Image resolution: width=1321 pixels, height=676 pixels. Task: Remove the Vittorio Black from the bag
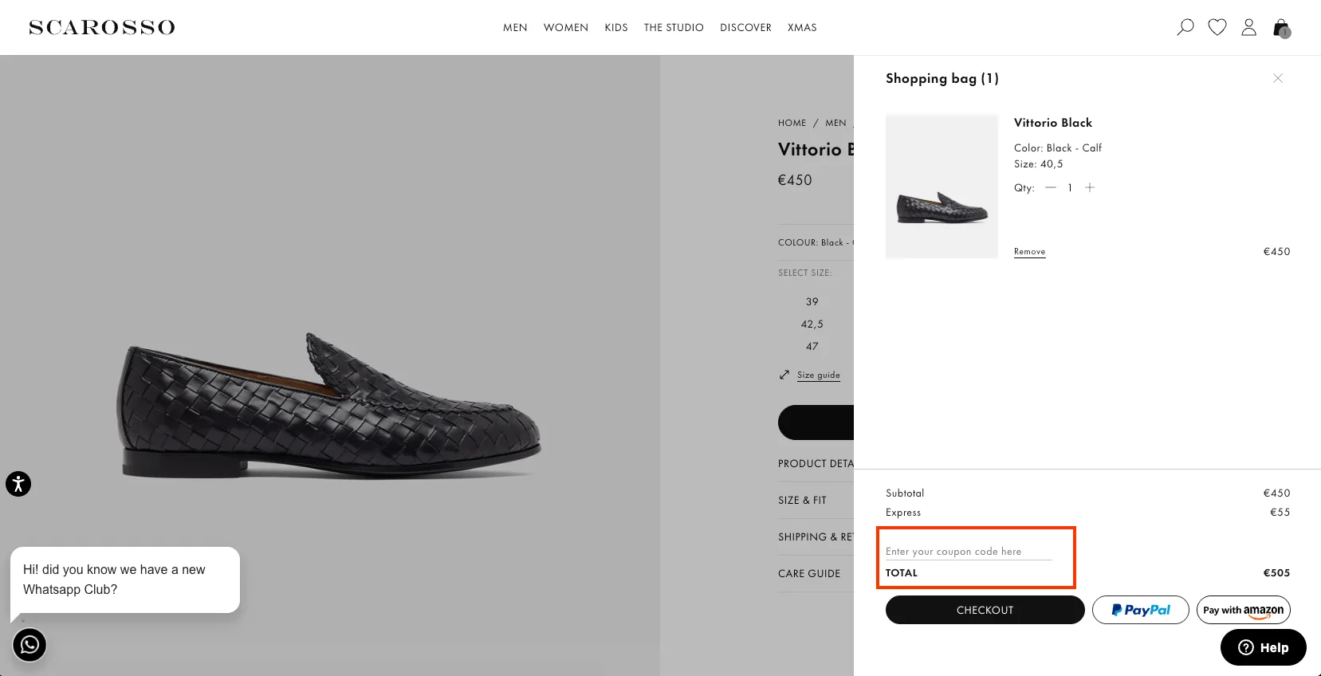1029,251
